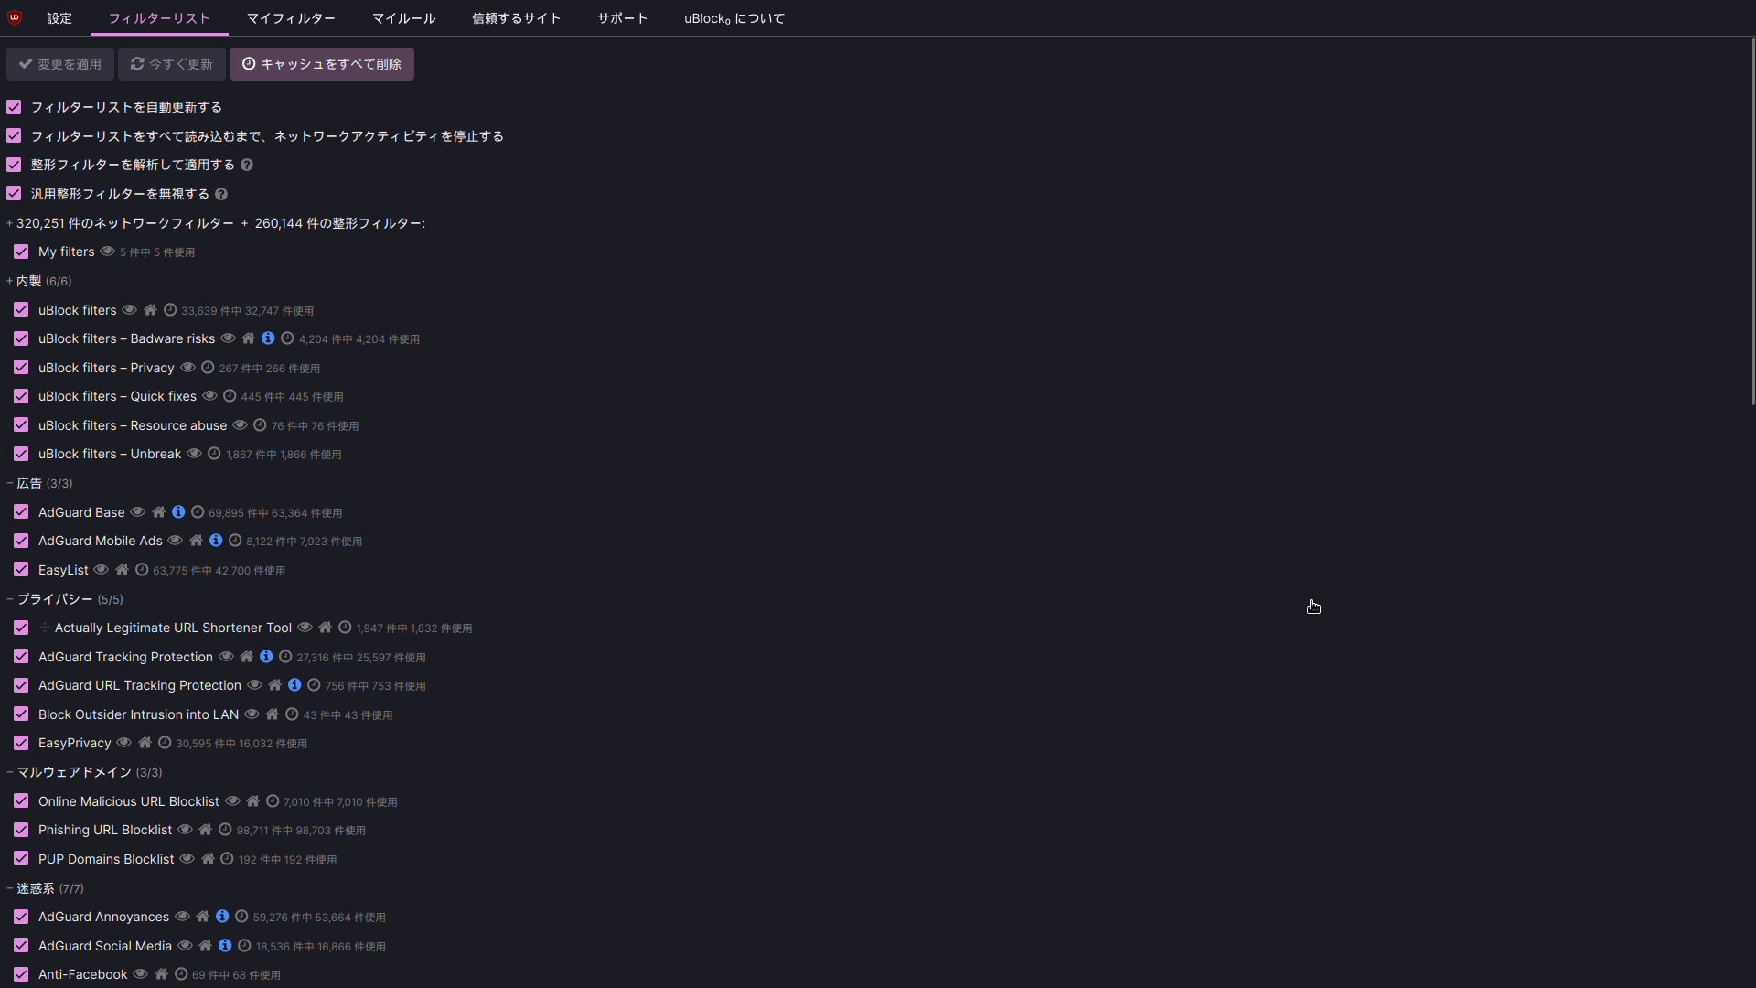This screenshot has height=988, width=1756.
Task: Click the vertical page scrollbar
Action: (x=1752, y=220)
